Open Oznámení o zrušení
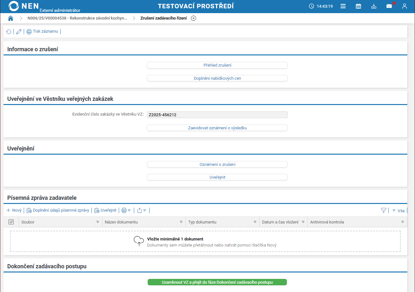The image size is (415, 292). pyautogui.click(x=217, y=164)
